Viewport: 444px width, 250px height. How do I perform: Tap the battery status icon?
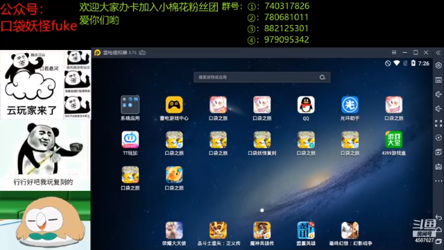pos(413,63)
